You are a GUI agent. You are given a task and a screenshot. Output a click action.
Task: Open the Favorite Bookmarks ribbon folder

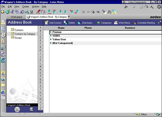[3, 73]
